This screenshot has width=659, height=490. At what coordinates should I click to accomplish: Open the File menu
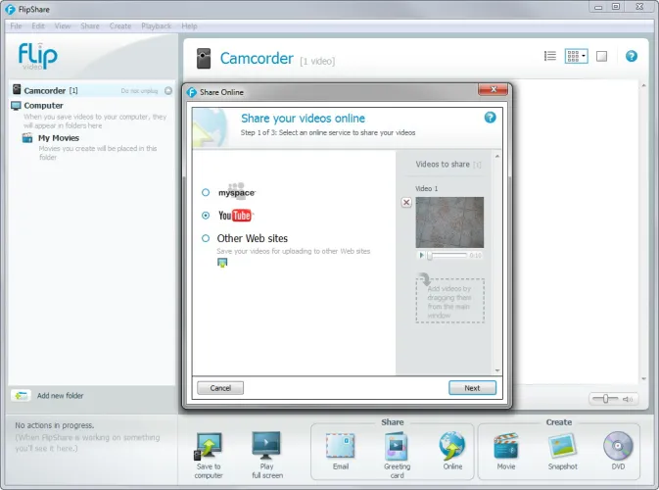(x=16, y=26)
